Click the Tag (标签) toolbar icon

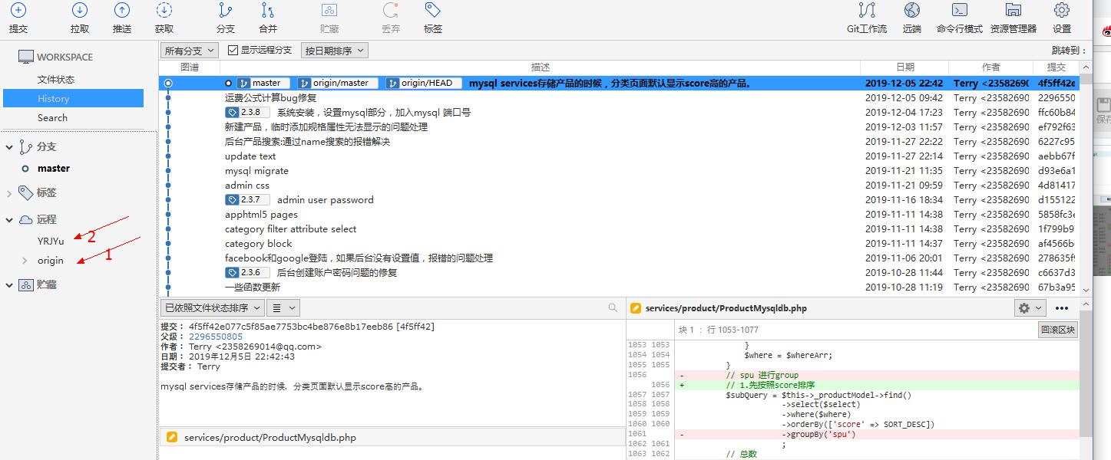433,11
